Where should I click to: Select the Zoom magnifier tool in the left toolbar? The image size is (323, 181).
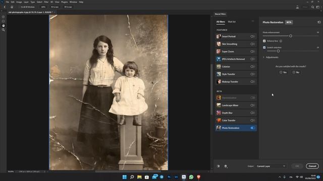click(x=4, y=30)
